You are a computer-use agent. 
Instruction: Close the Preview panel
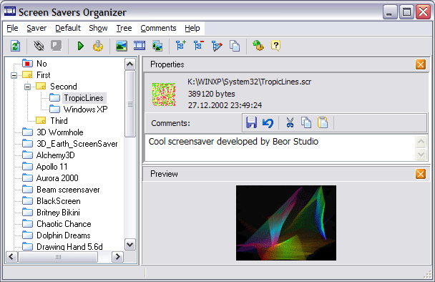point(421,174)
